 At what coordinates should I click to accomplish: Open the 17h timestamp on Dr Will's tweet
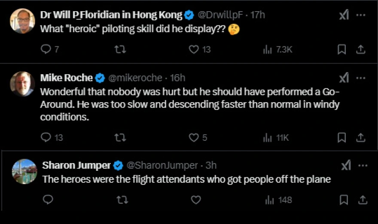(x=258, y=15)
